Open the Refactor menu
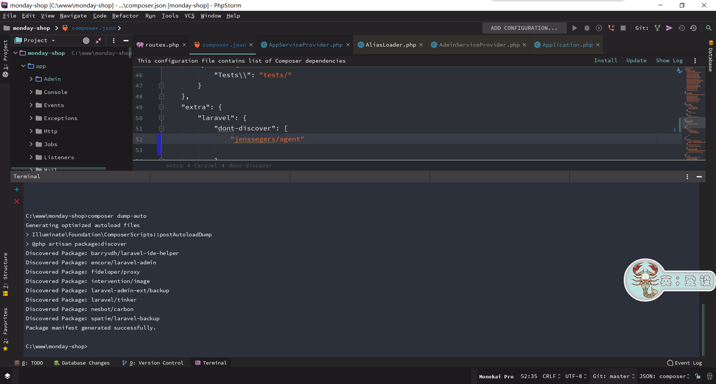This screenshot has height=384, width=716. (125, 16)
